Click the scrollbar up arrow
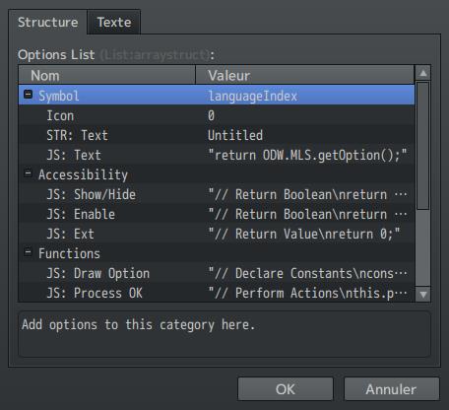Viewport: 449px width, 410px height. pyautogui.click(x=423, y=73)
